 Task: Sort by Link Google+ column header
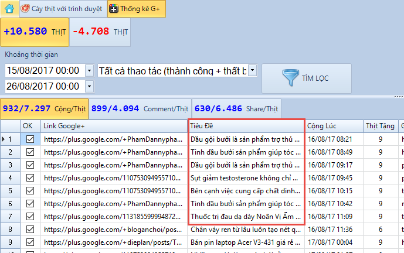click(x=114, y=126)
